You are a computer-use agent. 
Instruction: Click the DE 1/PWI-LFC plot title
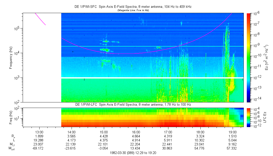(134, 104)
